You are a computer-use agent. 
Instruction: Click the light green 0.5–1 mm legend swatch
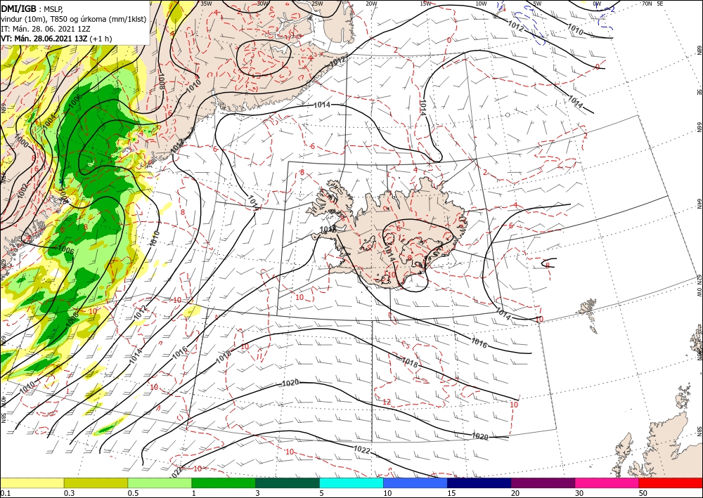160,483
